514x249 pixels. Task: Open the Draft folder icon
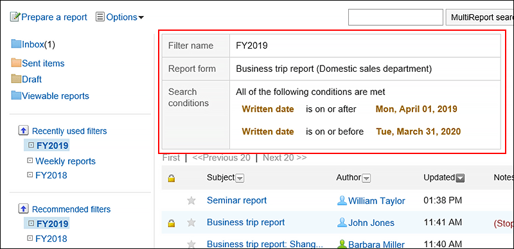tap(16, 79)
